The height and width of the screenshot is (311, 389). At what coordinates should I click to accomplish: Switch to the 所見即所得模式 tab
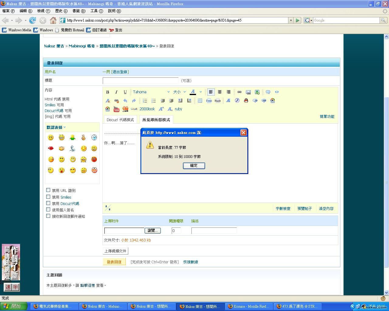pos(156,120)
